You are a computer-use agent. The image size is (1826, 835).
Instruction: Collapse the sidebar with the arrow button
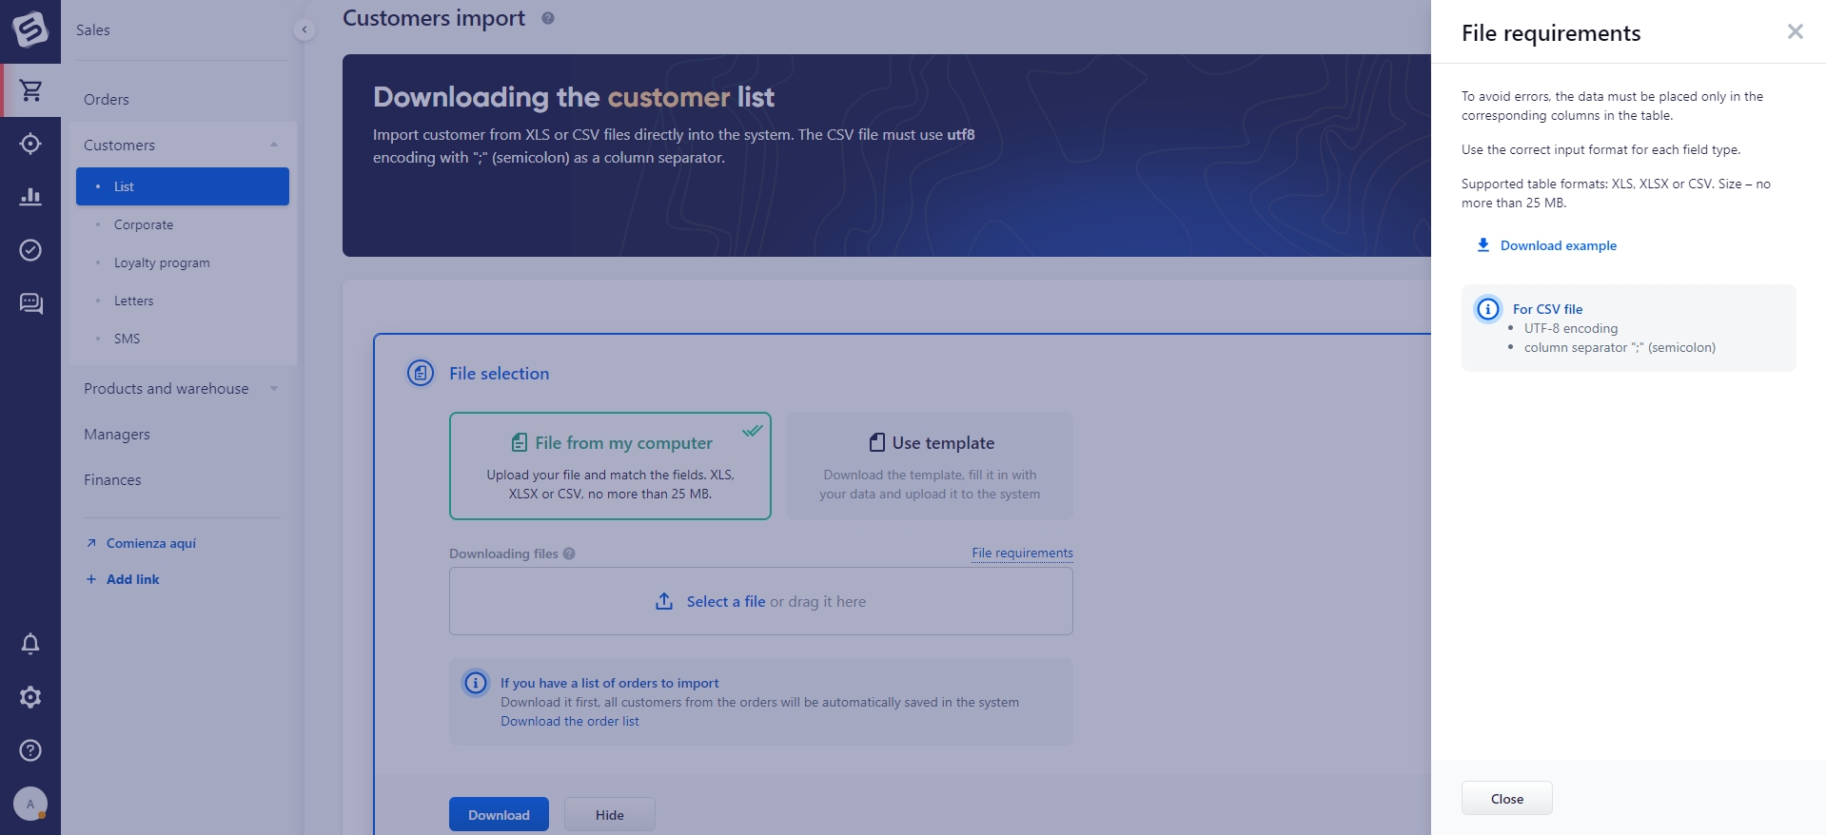(x=304, y=29)
